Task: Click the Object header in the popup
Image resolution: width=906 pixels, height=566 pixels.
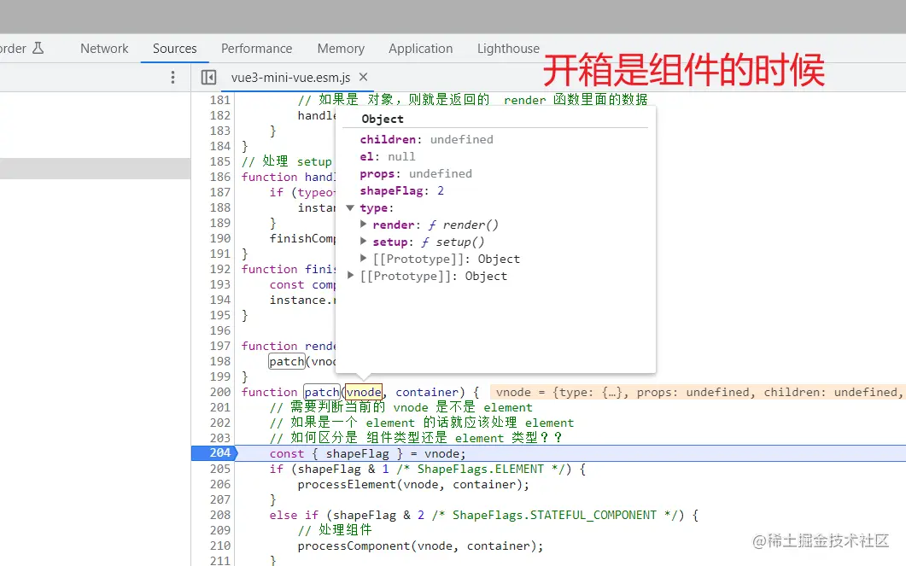Action: (x=383, y=119)
